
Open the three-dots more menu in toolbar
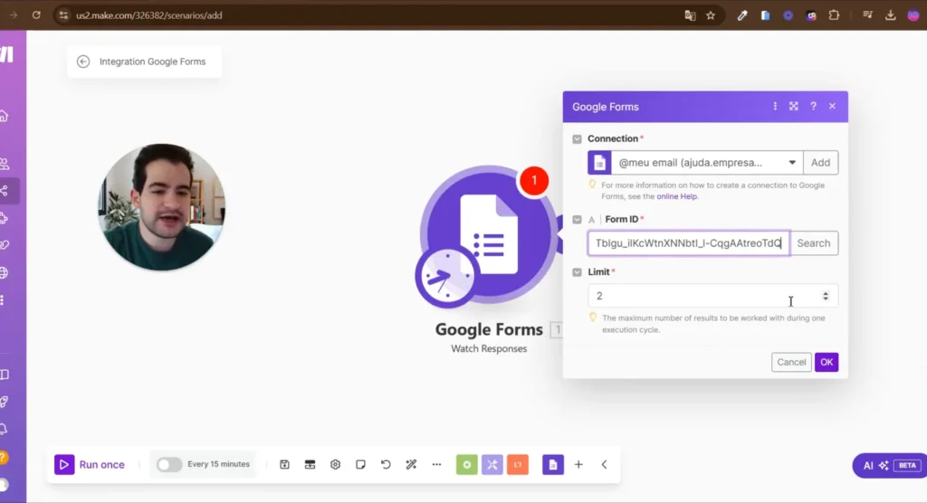click(436, 465)
